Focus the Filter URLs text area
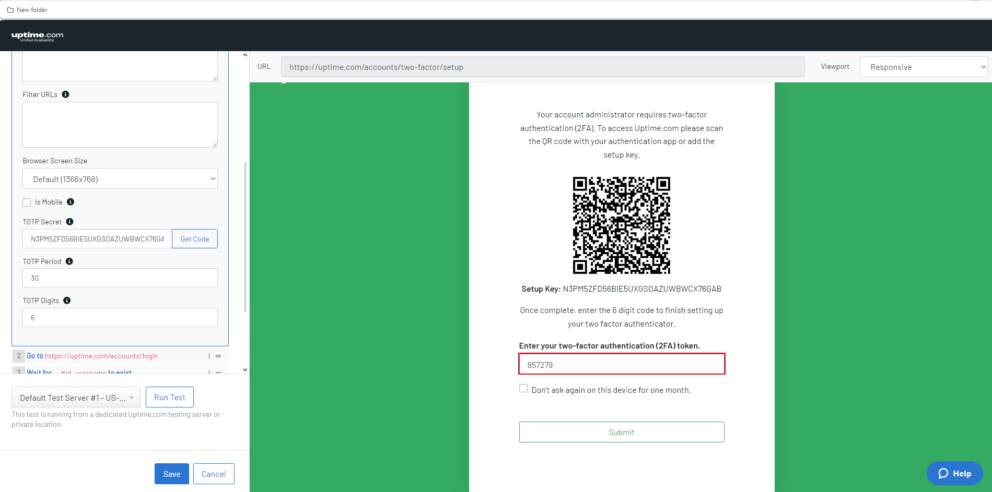Screen dimensions: 992x492 [120, 125]
